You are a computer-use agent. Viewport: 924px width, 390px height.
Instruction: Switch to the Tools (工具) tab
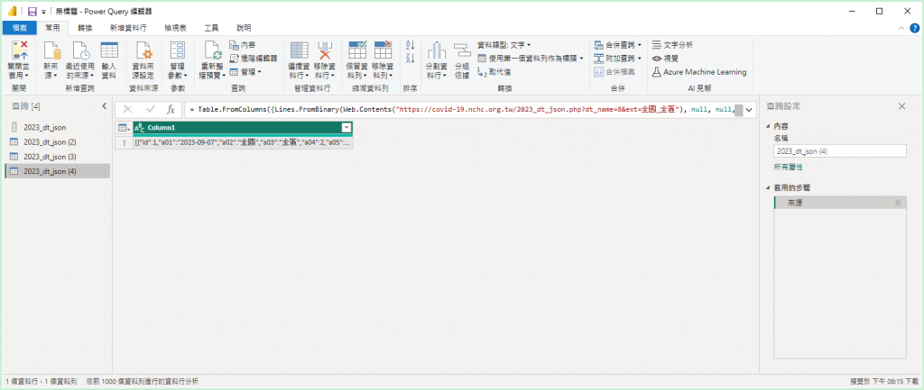211,28
